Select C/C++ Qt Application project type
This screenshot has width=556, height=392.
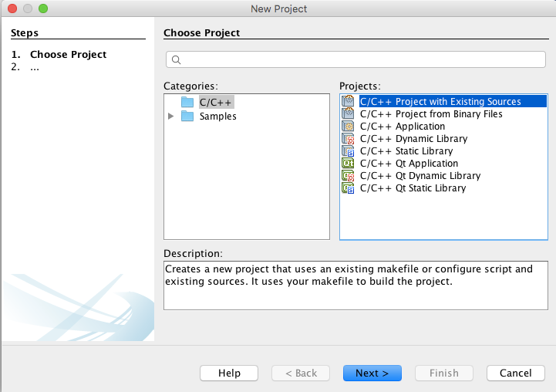409,163
